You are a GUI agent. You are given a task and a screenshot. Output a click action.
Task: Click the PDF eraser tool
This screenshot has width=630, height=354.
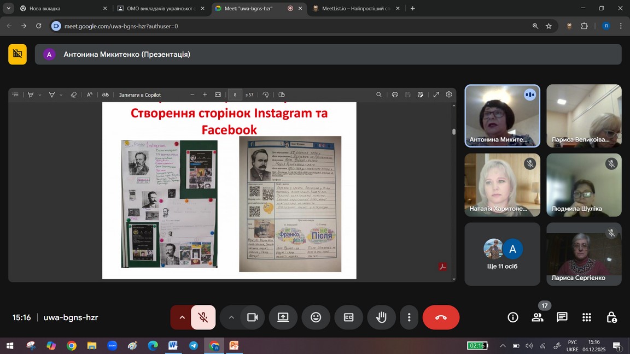(x=74, y=95)
